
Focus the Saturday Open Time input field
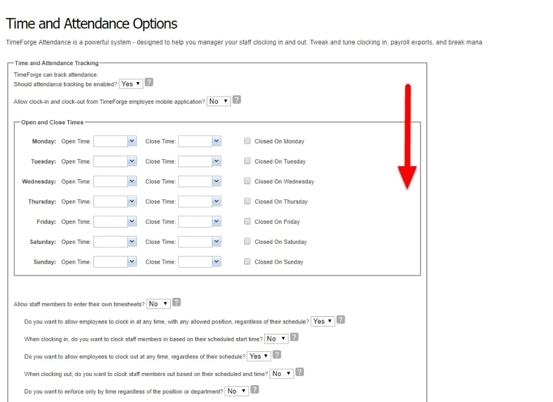pos(110,242)
